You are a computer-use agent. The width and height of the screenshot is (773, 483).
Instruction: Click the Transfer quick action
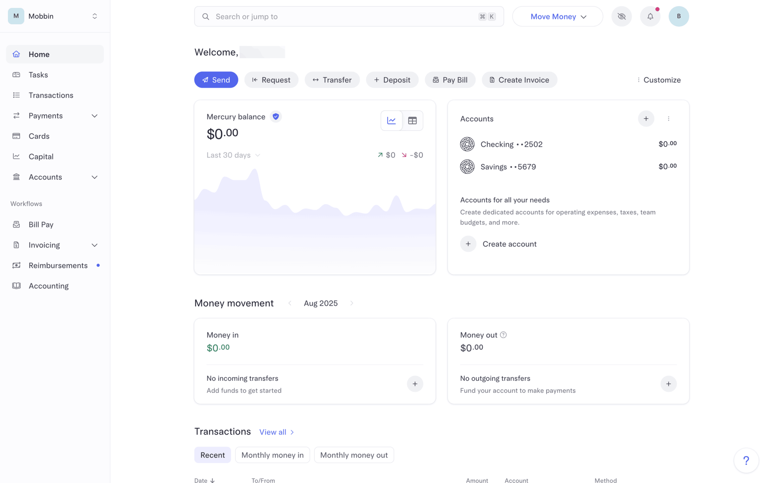(332, 80)
